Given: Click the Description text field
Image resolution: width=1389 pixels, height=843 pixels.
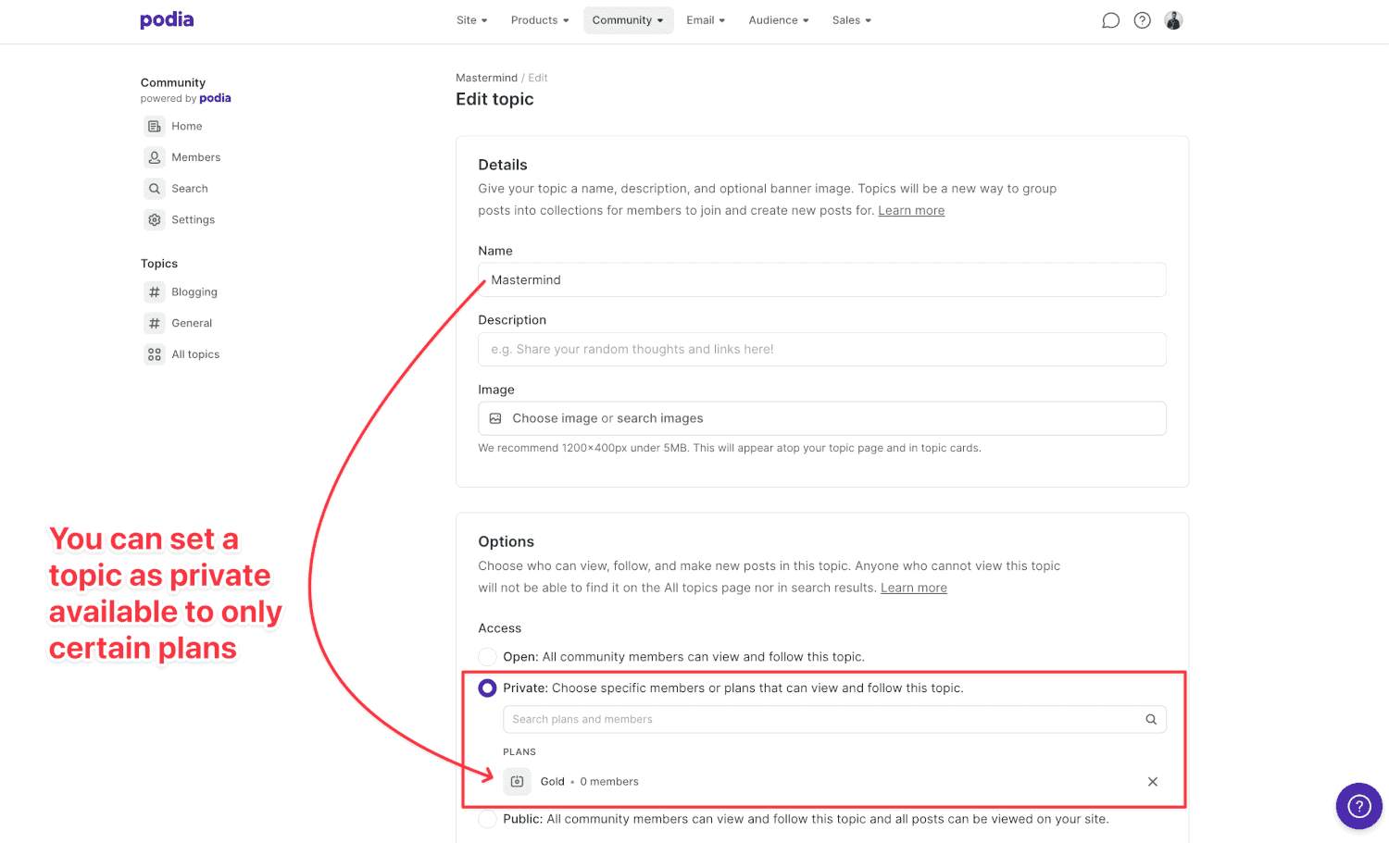Looking at the screenshot, I should tap(821, 350).
